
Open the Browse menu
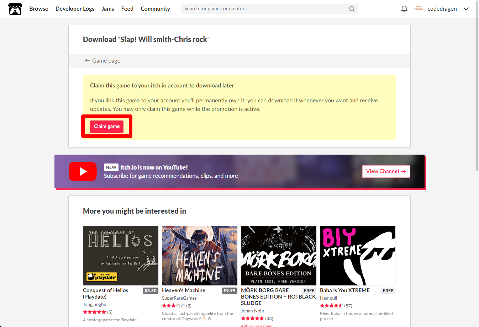tap(39, 9)
